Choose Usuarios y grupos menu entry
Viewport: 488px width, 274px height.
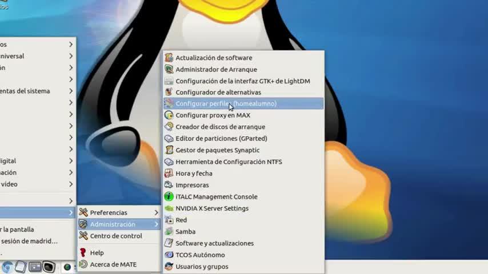tap(243, 266)
